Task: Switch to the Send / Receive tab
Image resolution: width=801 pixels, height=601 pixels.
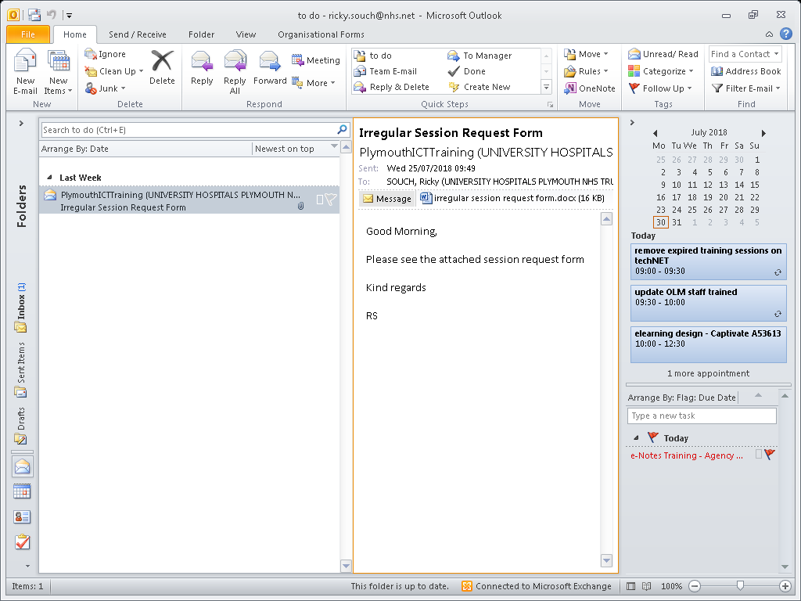Action: pyautogui.click(x=138, y=34)
